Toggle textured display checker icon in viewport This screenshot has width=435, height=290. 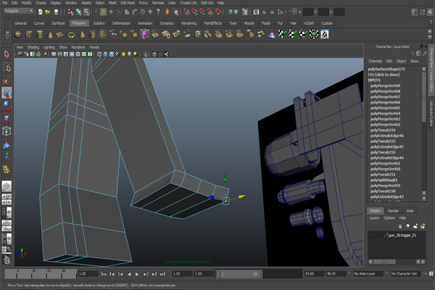pyautogui.click(x=117, y=54)
